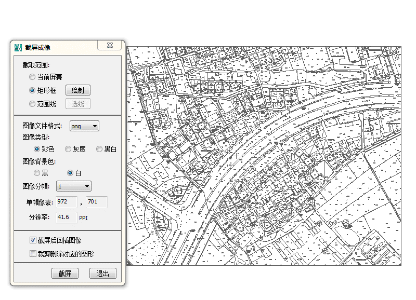Click the disabled 选线 button
Image resolution: width=416 pixels, height=300 pixels.
[78, 104]
